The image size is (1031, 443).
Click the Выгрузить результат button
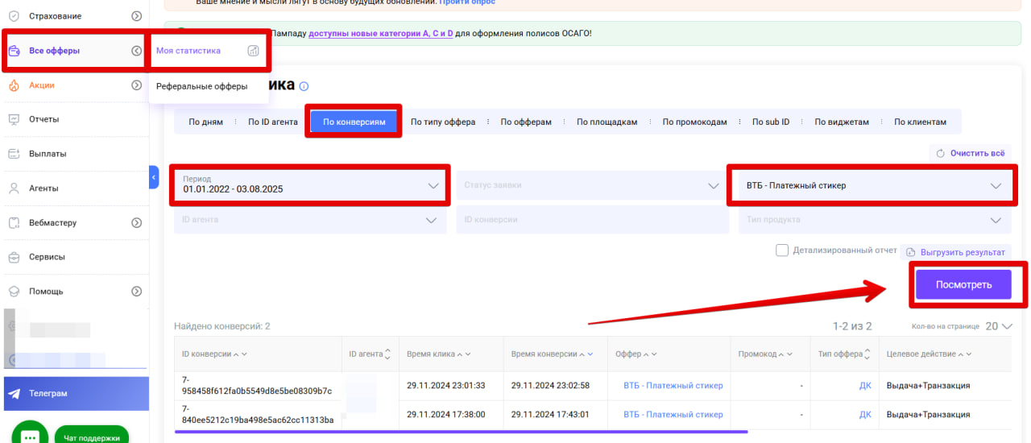coord(955,252)
